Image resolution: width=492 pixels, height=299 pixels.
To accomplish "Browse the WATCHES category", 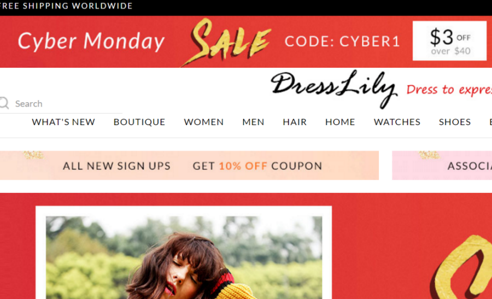I will point(397,122).
